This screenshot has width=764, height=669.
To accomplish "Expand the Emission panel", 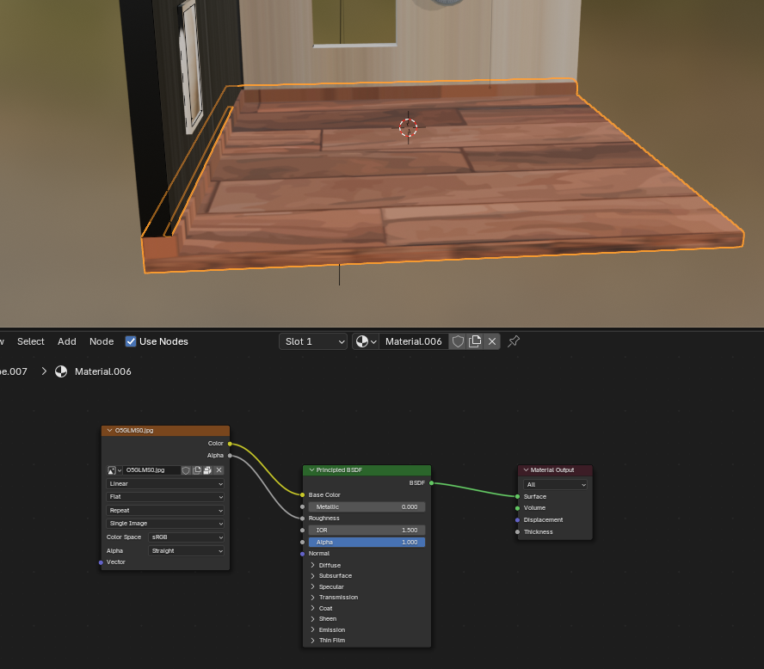I will tap(313, 629).
